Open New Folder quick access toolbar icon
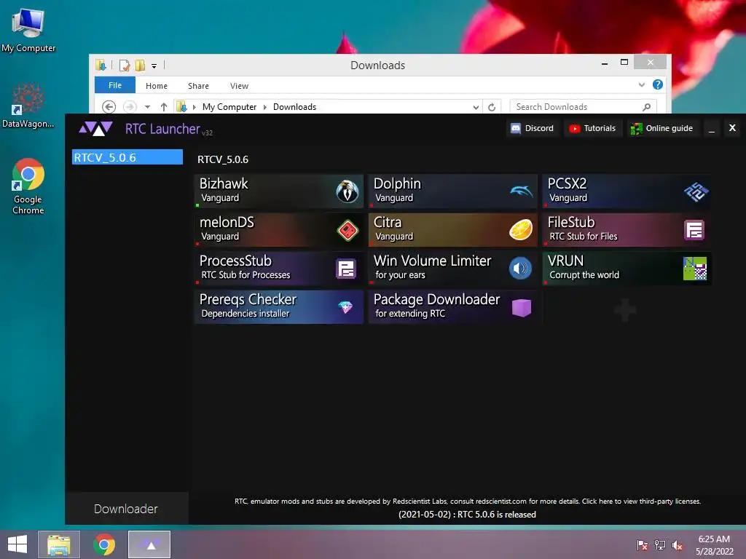 140,65
